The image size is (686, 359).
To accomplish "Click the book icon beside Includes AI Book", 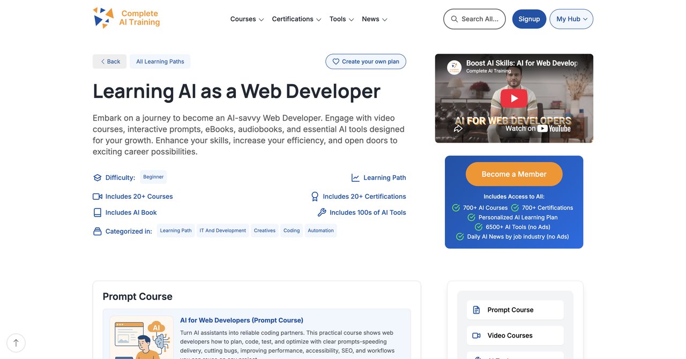I will (98, 213).
